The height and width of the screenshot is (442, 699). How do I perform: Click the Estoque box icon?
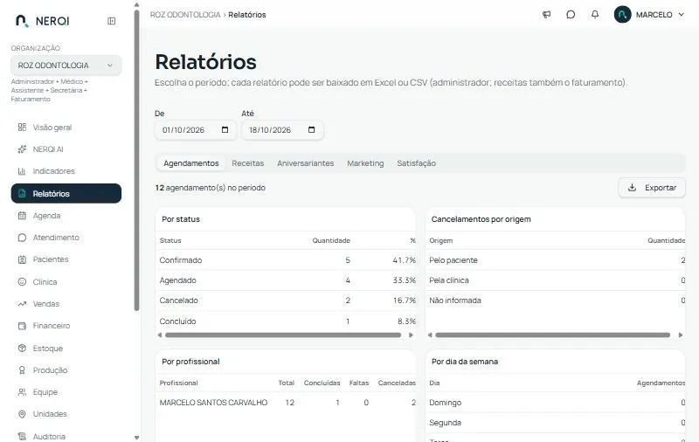[x=22, y=348]
